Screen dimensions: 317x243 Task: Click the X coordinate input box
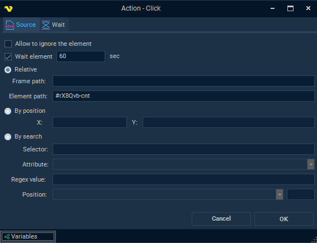tap(89, 122)
